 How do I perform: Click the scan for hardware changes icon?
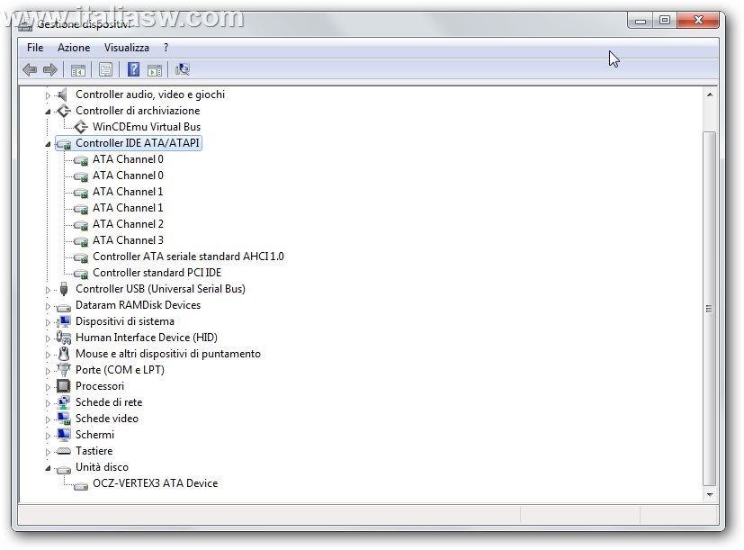(183, 69)
